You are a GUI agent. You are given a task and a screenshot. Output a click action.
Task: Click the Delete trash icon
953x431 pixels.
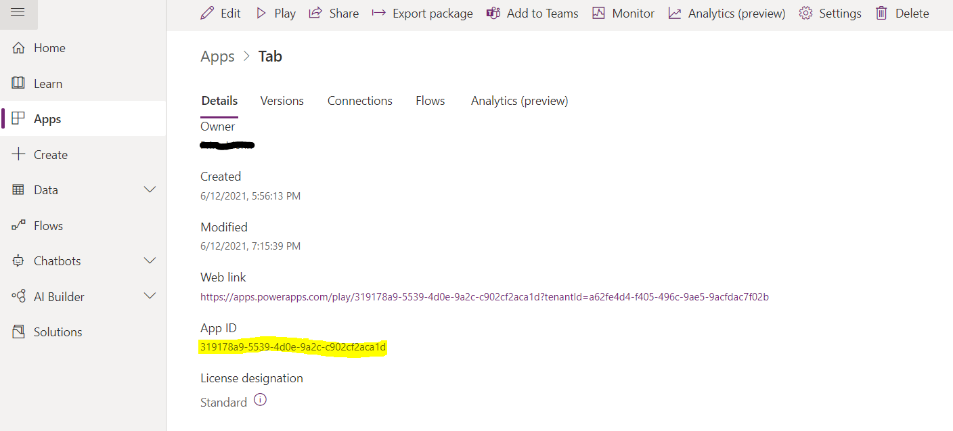[883, 13]
